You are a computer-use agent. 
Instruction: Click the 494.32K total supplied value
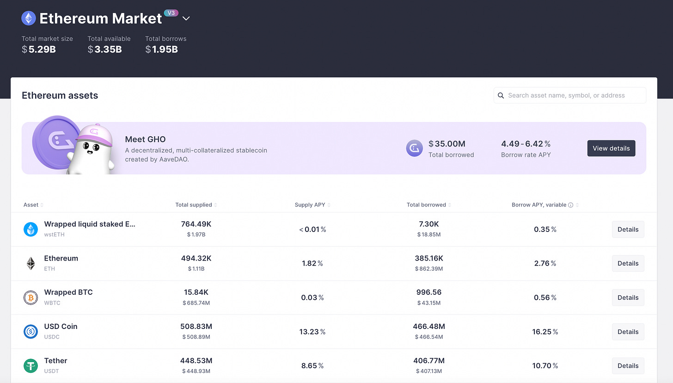click(x=196, y=258)
